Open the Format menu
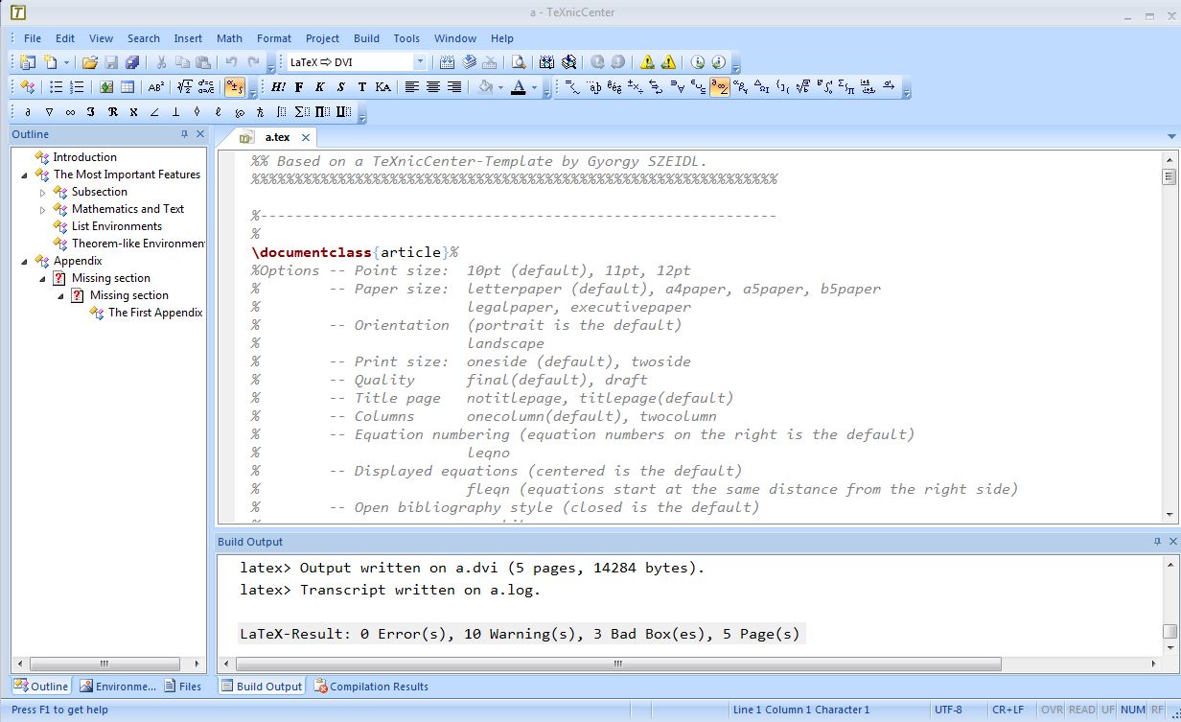1181x722 pixels. click(x=273, y=38)
